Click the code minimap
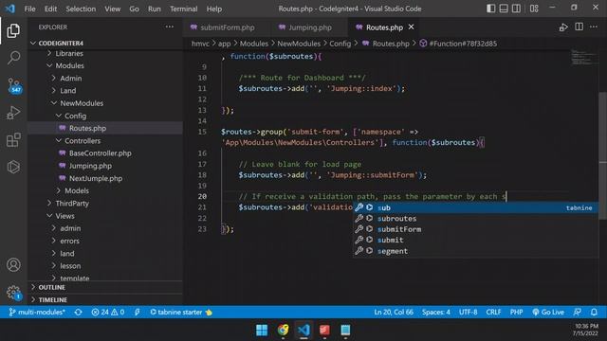This screenshot has height=341, width=607. (584, 57)
